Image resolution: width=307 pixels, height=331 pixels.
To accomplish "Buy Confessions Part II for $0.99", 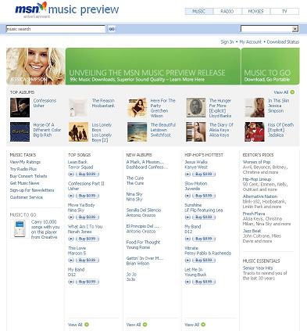I will (x=87, y=196).
